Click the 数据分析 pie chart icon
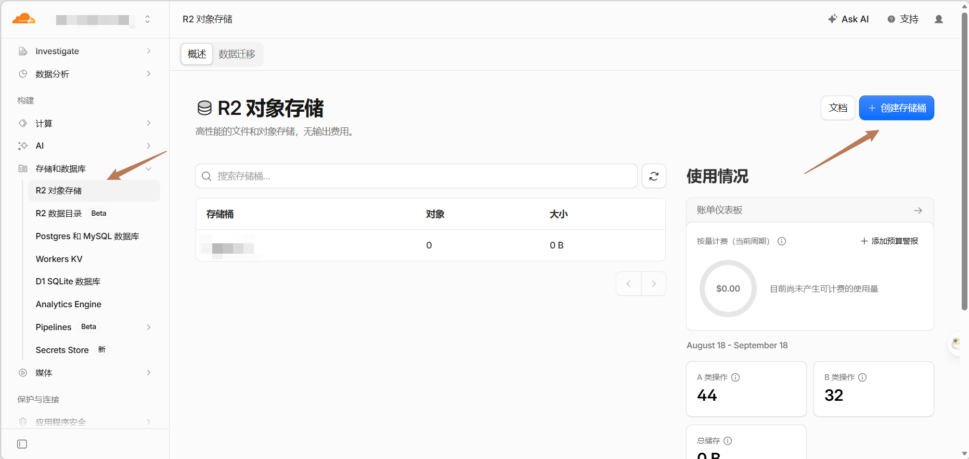Image resolution: width=969 pixels, height=459 pixels. (23, 74)
